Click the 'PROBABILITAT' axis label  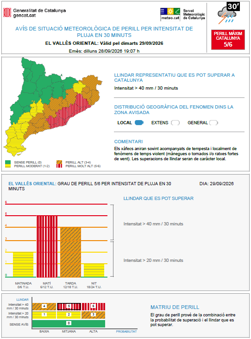[x=126, y=331]
